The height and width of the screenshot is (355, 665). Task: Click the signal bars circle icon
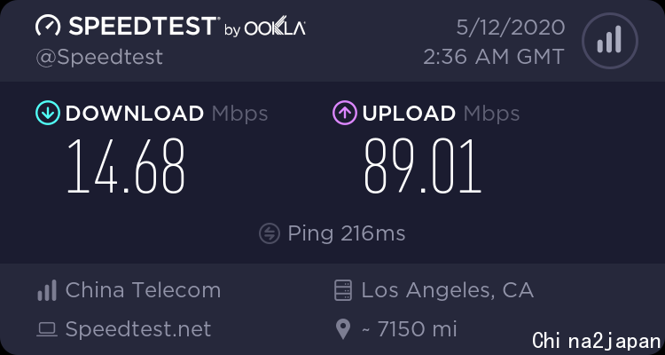[610, 40]
